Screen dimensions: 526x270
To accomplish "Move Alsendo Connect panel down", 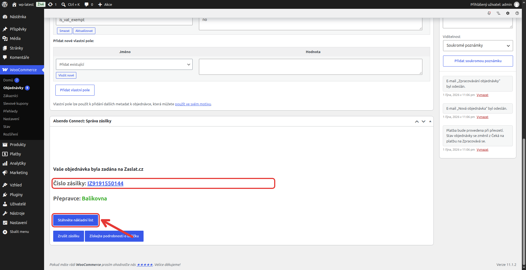I will pos(424,121).
